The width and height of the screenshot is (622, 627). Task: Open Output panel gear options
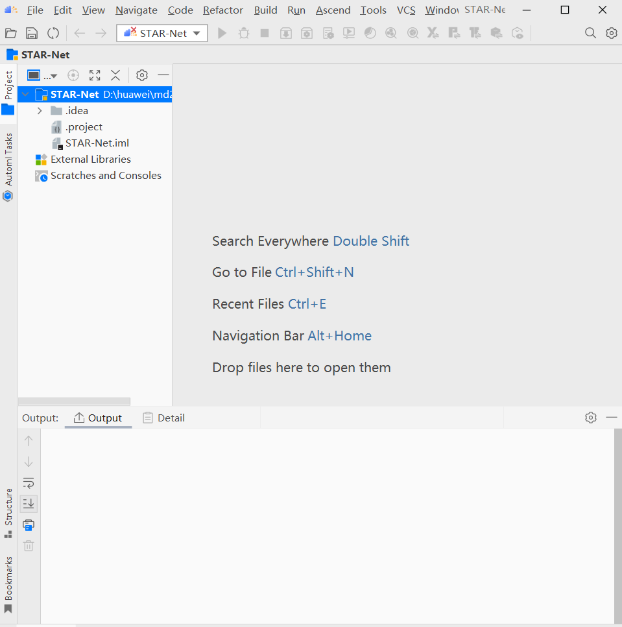tap(590, 418)
